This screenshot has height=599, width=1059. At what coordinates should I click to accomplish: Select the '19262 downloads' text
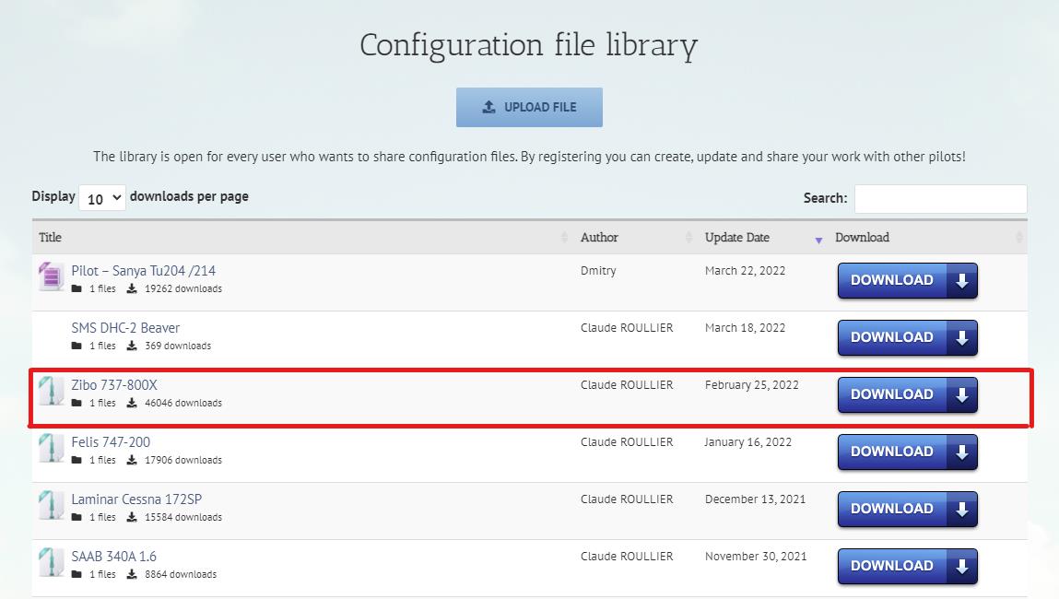pos(183,289)
